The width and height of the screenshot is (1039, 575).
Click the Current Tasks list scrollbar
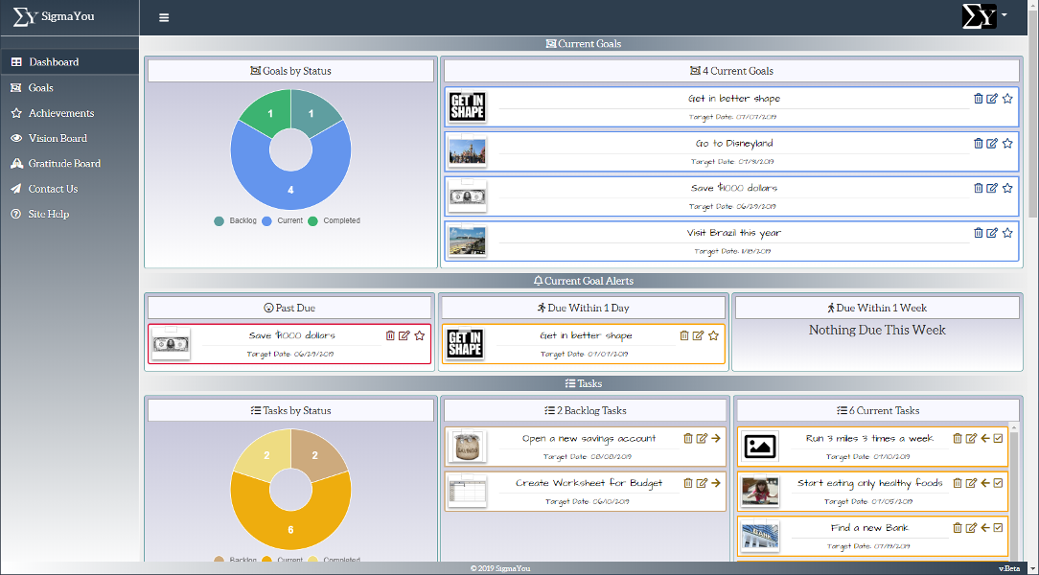click(x=1013, y=492)
